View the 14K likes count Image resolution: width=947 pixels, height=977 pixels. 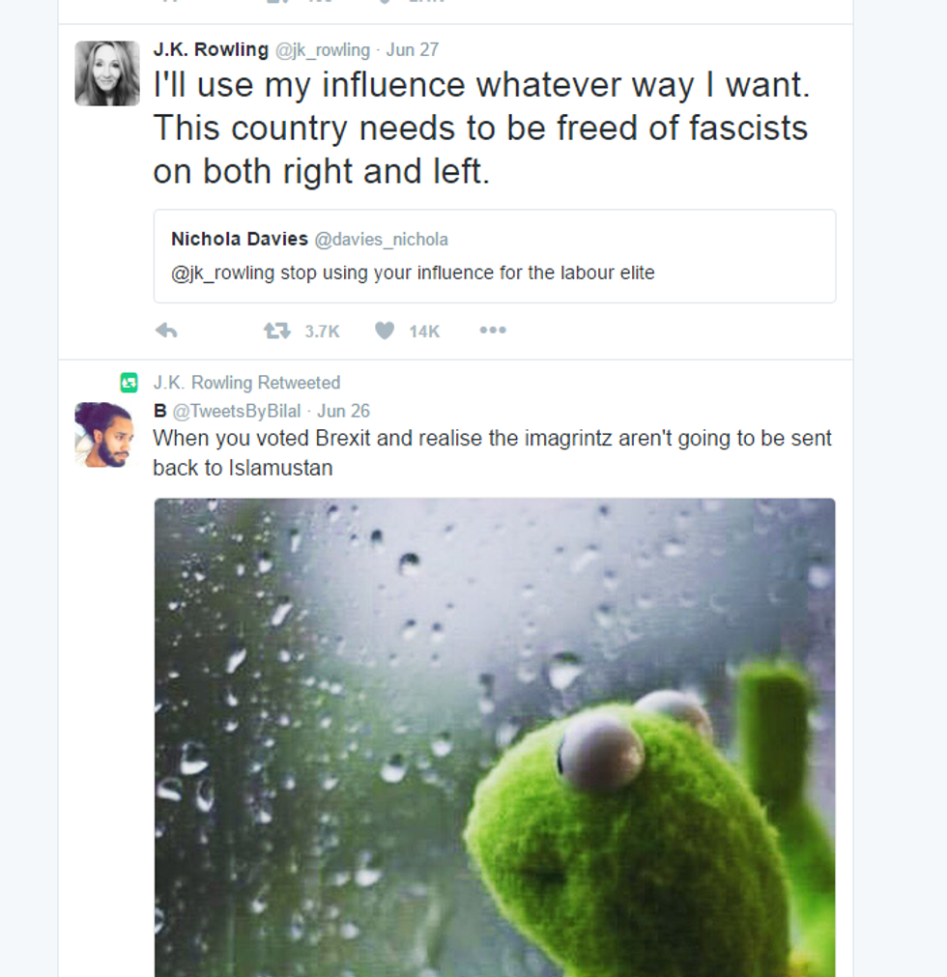pyautogui.click(x=424, y=331)
